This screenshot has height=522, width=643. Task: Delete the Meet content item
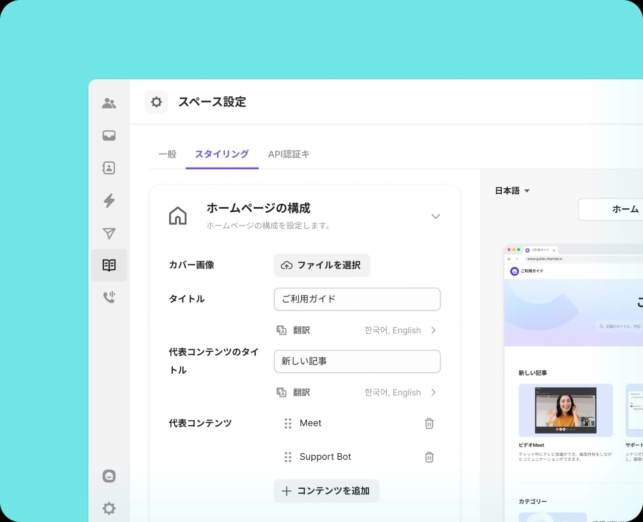(x=429, y=423)
